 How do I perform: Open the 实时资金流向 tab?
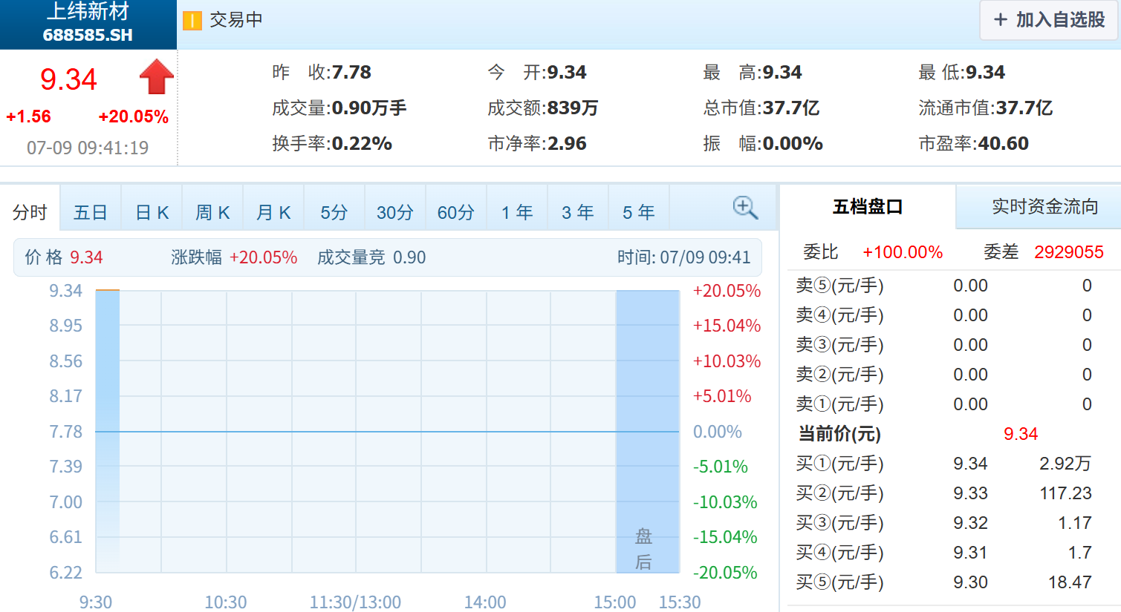pyautogui.click(x=1044, y=207)
